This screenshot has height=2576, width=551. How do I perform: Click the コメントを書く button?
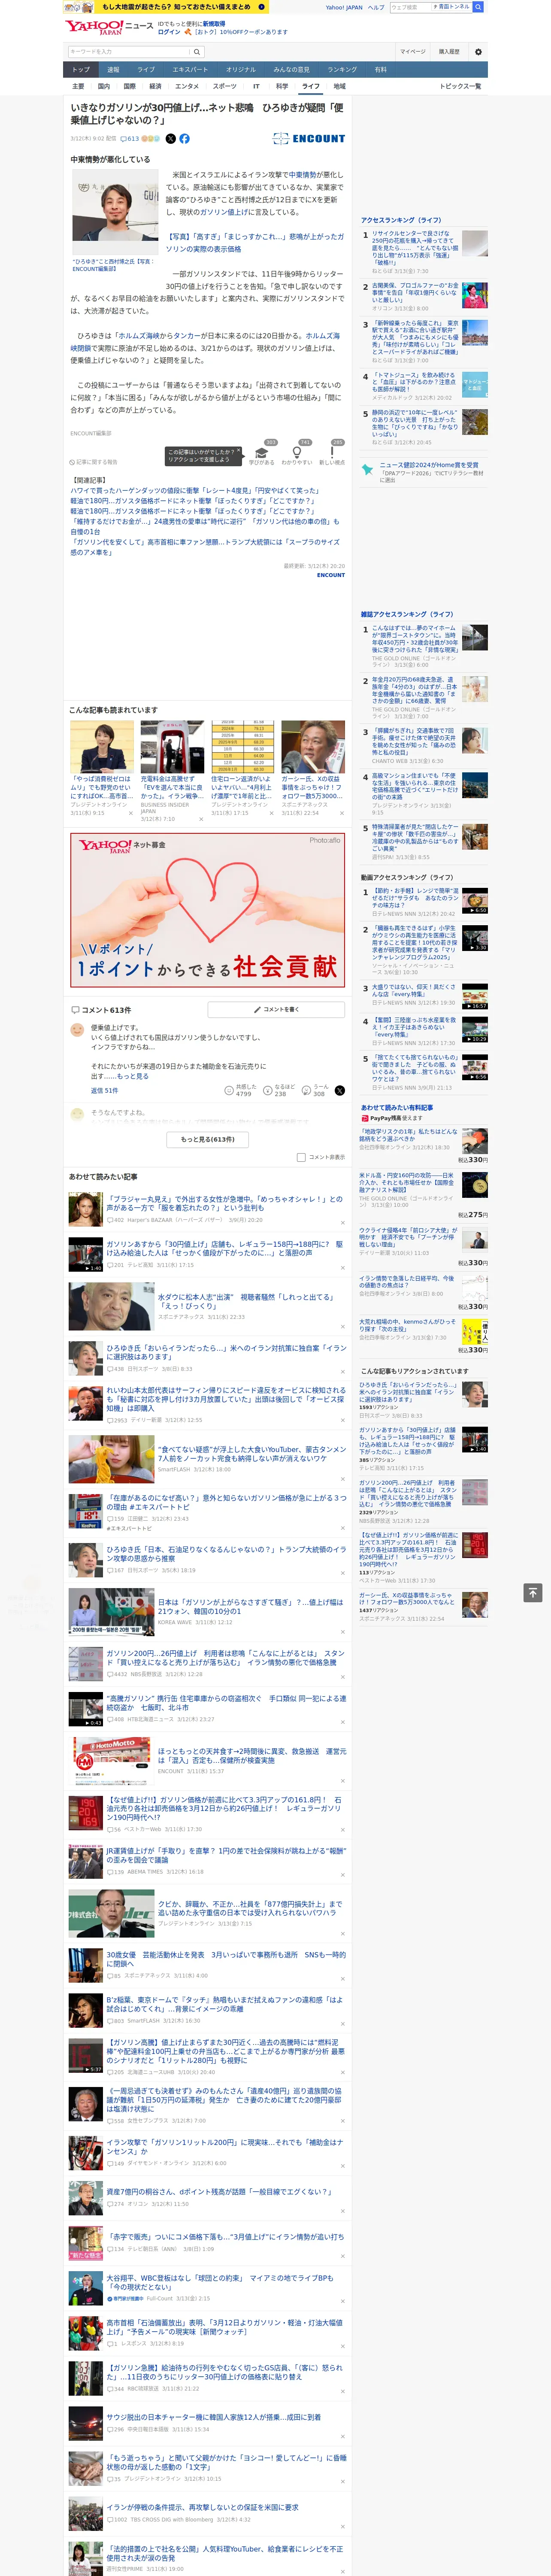pos(276,1010)
